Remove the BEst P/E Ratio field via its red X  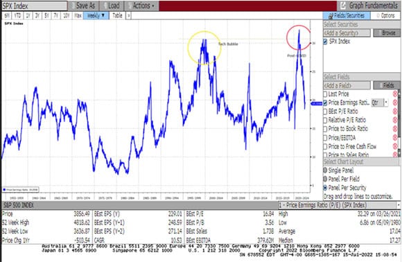click(x=395, y=112)
